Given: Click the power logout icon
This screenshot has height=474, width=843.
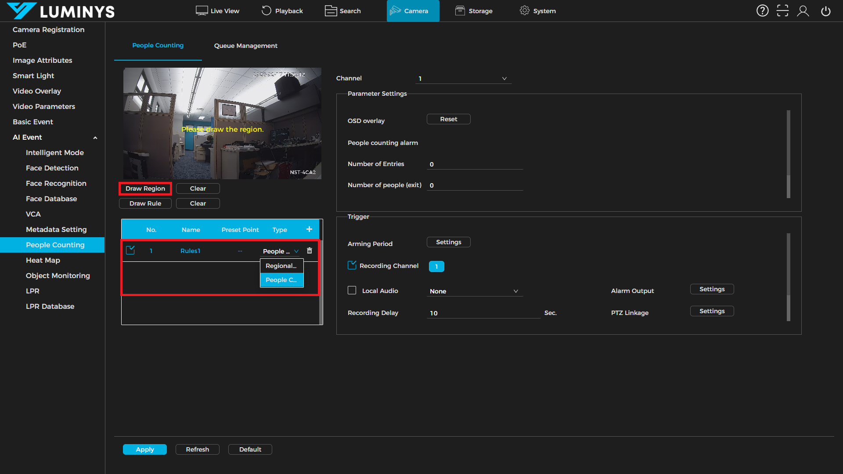Looking at the screenshot, I should point(825,11).
